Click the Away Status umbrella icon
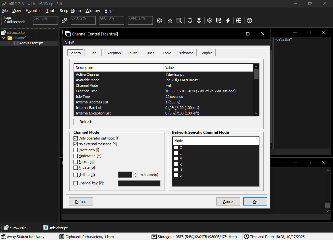This screenshot has width=333, height=240. click(x=3, y=236)
